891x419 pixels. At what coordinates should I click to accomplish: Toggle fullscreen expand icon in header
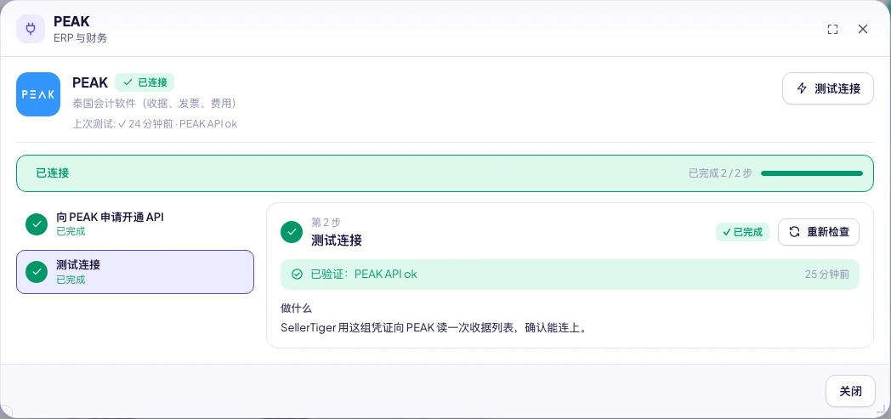[x=832, y=30]
